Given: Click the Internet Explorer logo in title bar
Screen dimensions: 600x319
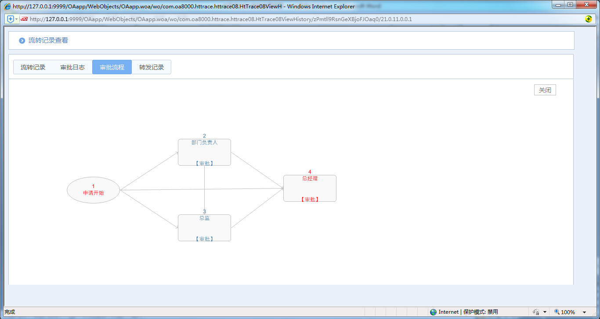Looking at the screenshot, I should 7,7.
